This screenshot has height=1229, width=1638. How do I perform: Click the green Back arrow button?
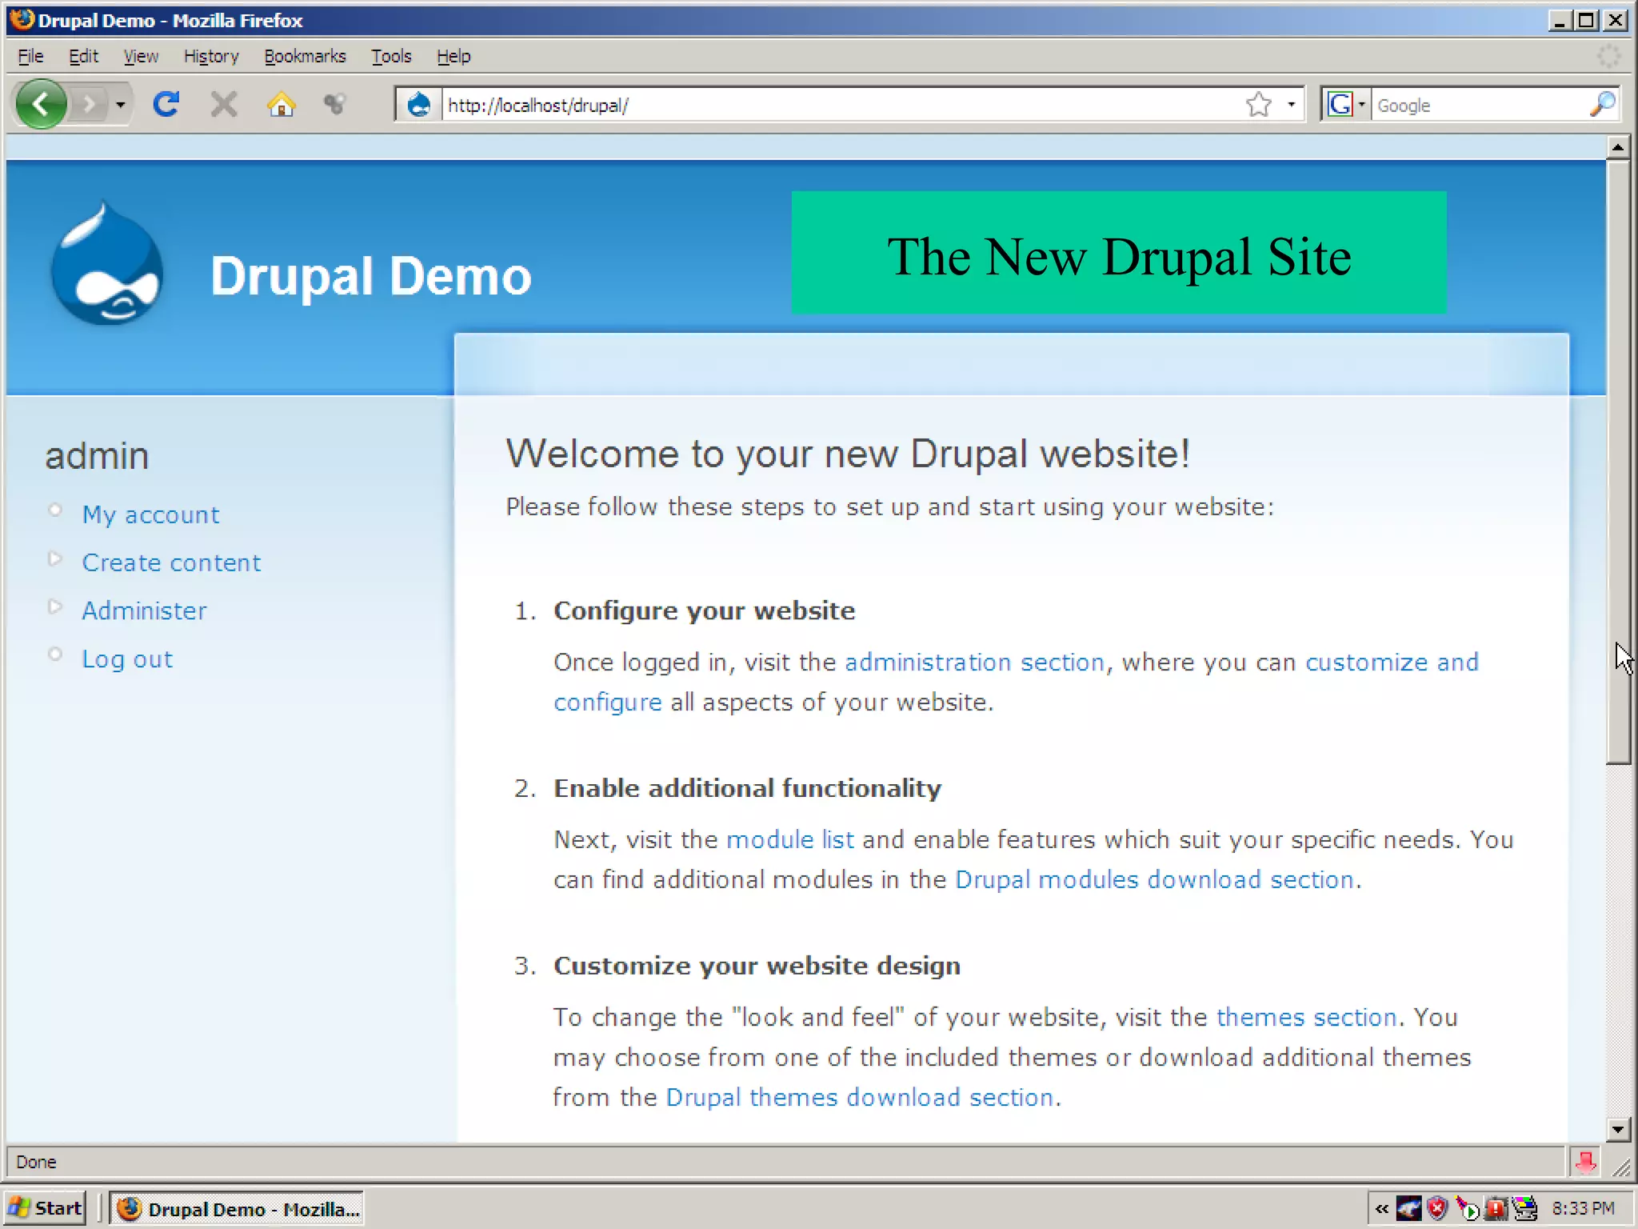click(41, 104)
